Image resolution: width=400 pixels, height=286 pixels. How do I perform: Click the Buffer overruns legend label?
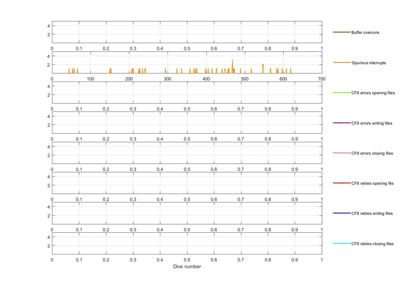[x=365, y=33]
